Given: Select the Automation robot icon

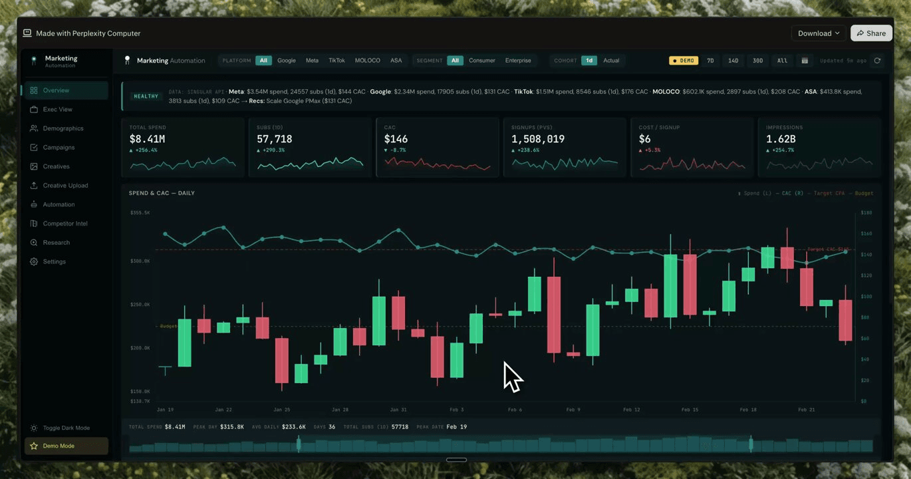Looking at the screenshot, I should pyautogui.click(x=34, y=204).
